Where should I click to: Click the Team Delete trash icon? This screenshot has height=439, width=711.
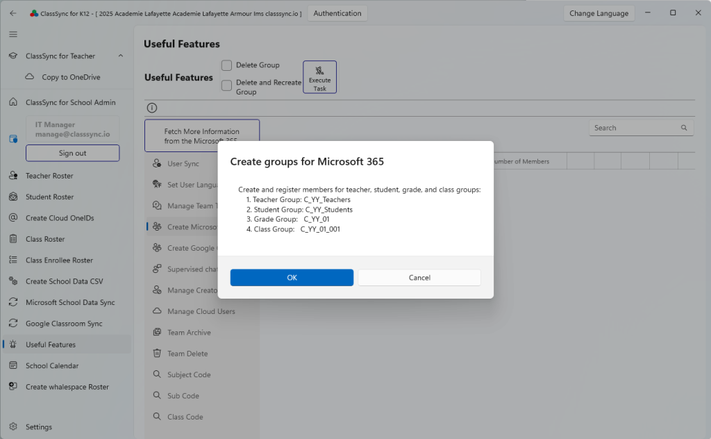coord(157,354)
